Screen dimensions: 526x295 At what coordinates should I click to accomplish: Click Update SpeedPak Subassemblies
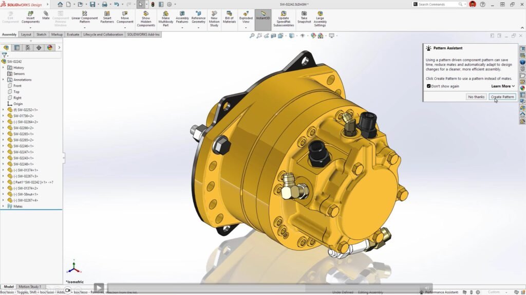coord(284,19)
